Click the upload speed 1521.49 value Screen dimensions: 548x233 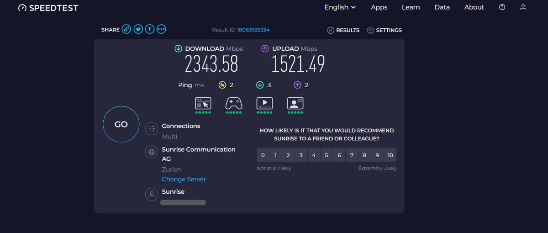pyautogui.click(x=298, y=64)
